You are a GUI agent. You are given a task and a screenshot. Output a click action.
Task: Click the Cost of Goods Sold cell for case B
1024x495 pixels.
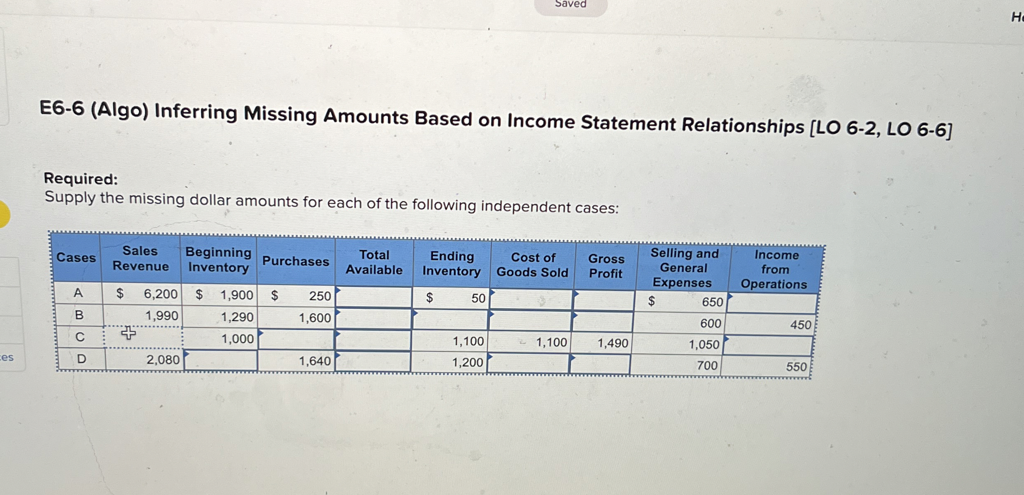pyautogui.click(x=530, y=321)
